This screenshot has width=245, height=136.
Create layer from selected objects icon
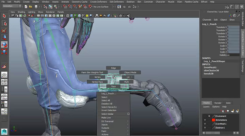point(237,111)
